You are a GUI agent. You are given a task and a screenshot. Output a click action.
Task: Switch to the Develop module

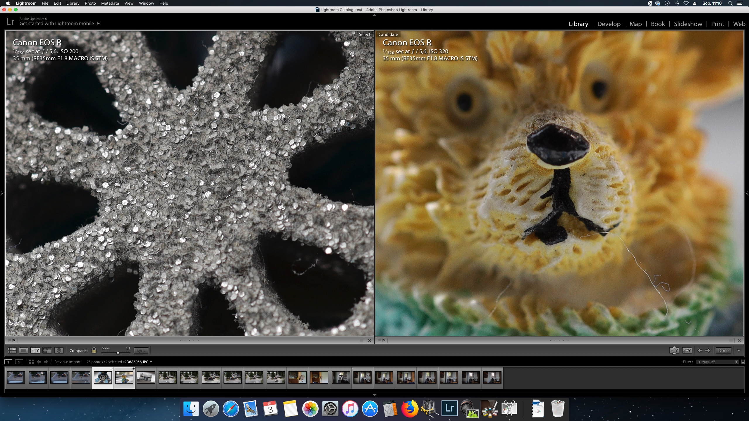[x=609, y=24]
